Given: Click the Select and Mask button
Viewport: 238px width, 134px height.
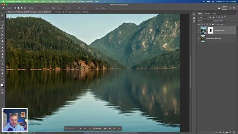Looking at the screenshot, I should 101,8.
